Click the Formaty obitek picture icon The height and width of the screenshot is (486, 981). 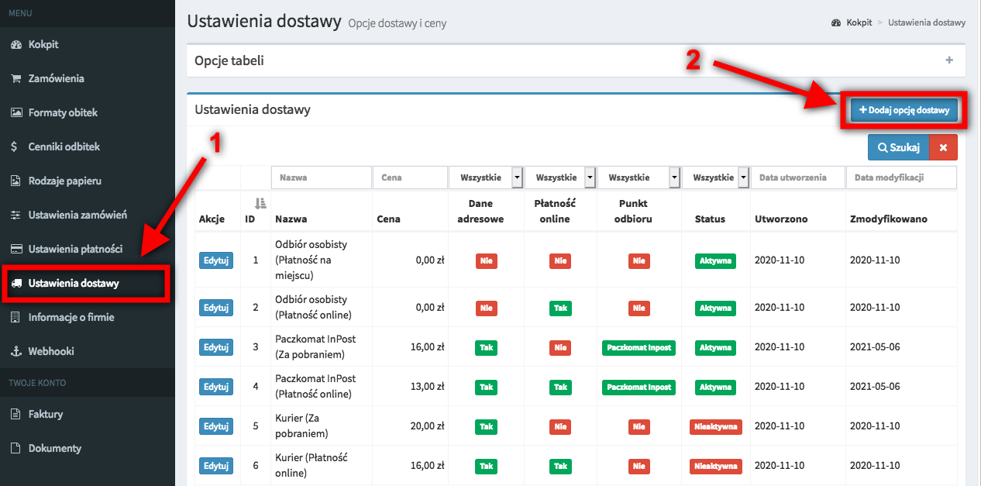tap(15, 113)
